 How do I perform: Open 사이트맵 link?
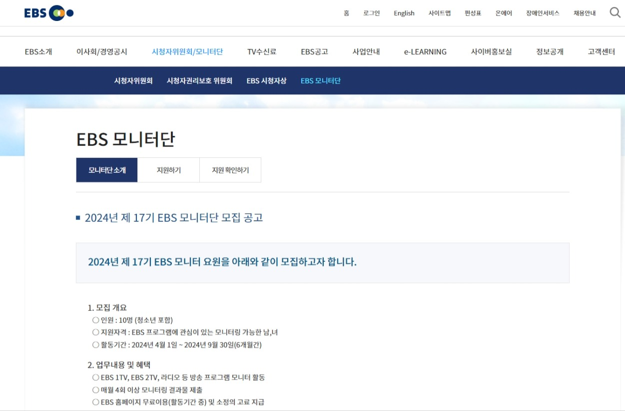[440, 13]
